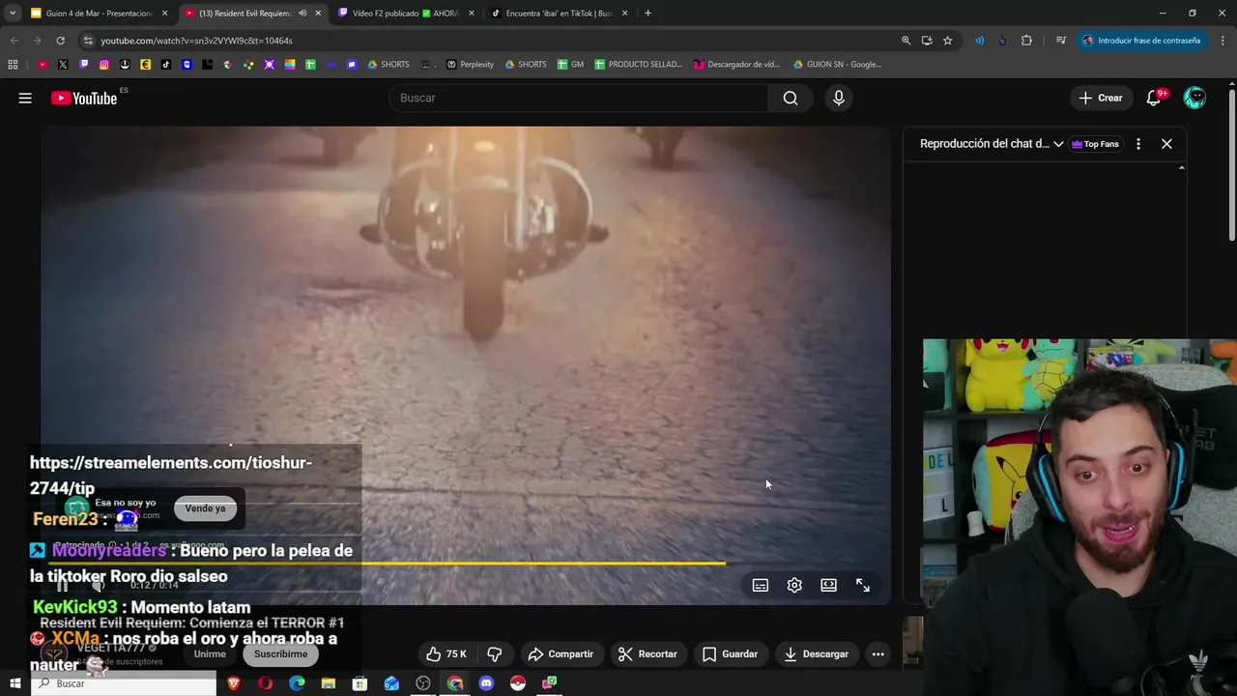The height and width of the screenshot is (696, 1237).
Task: Open PRODUCTO SELLAD... bookmark
Action: (638, 65)
